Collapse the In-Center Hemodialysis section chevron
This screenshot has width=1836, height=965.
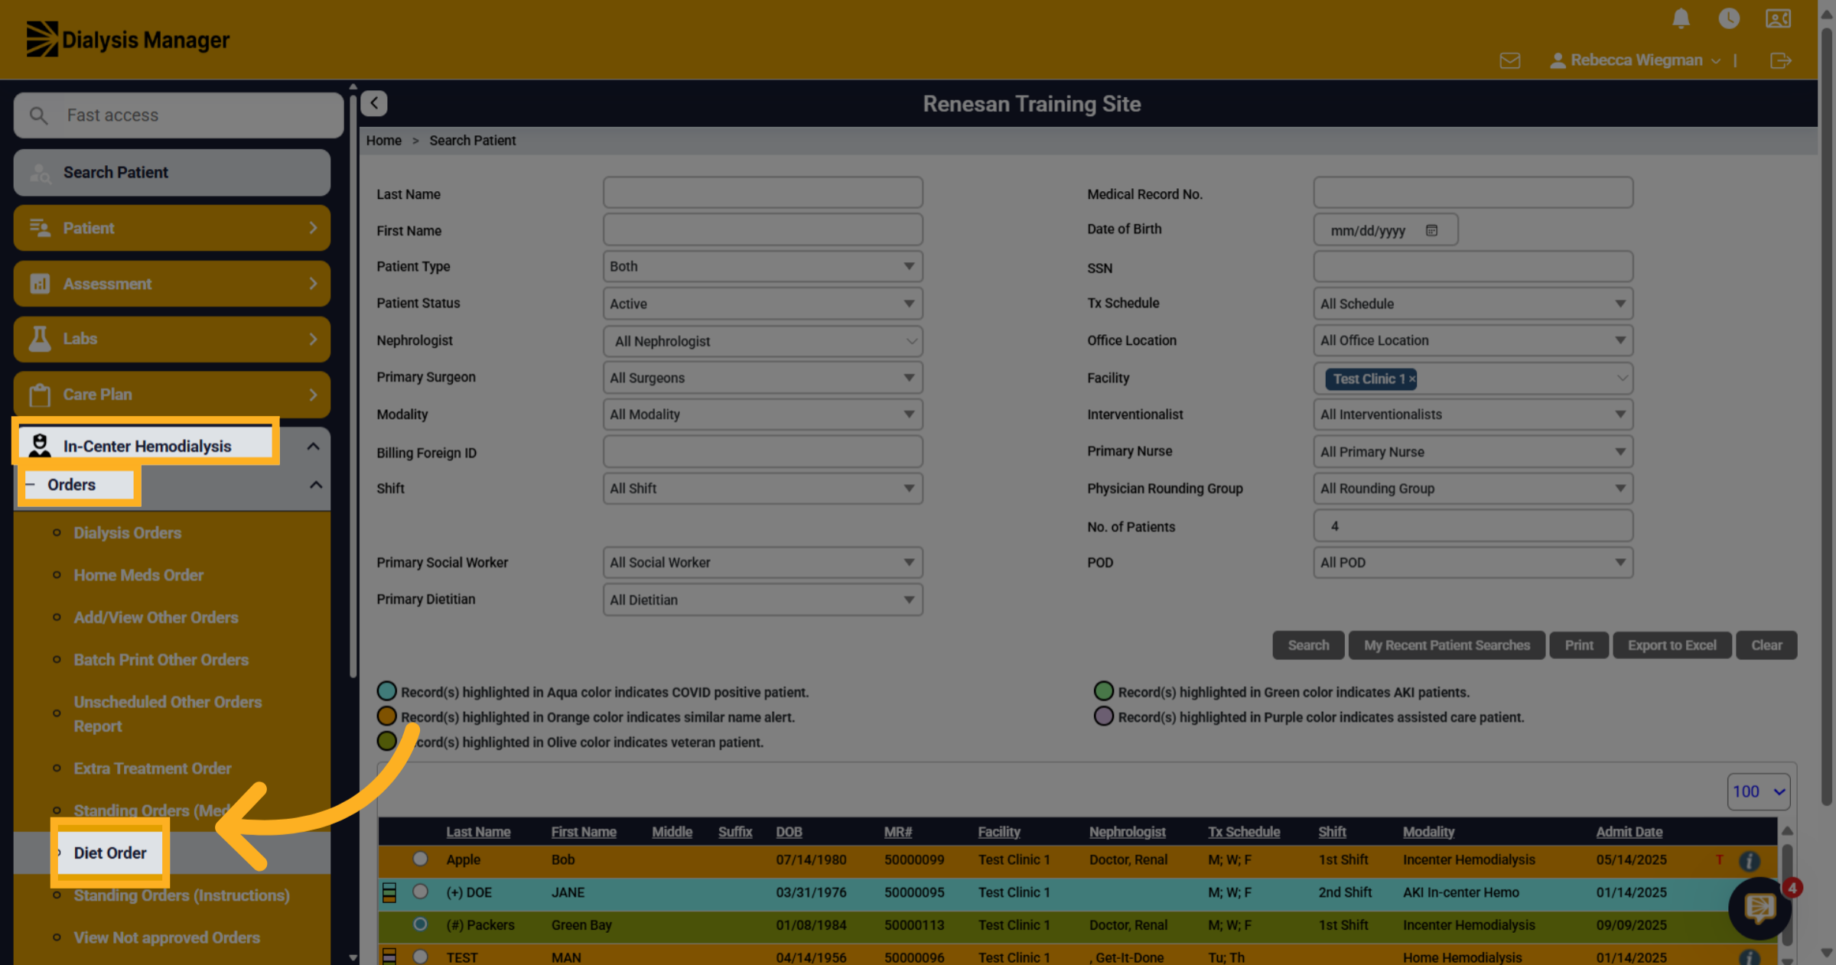313,447
